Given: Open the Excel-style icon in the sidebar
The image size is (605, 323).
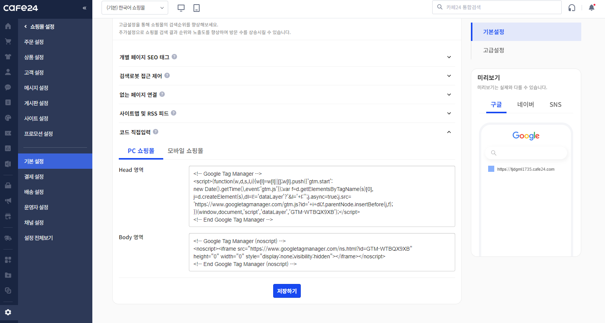Looking at the screenshot, I should tap(8, 164).
